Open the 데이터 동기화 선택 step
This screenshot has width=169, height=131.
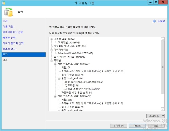pyautogui.click(x=13, y=43)
